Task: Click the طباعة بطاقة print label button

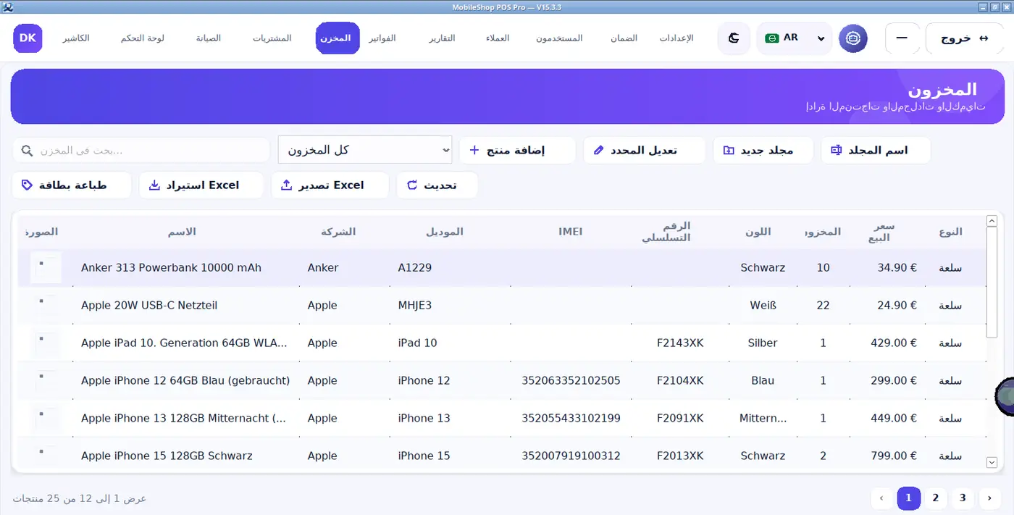Action: coord(72,185)
